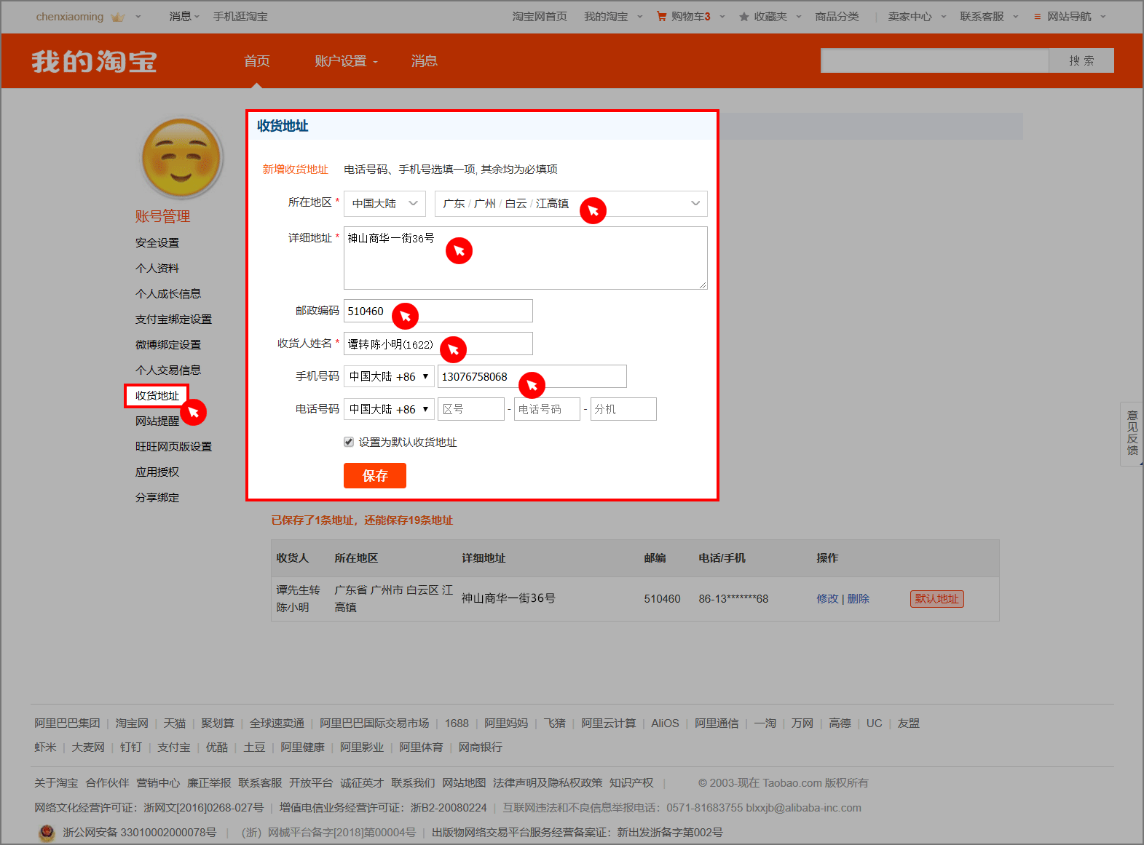Screen dimensions: 1144x845
Task: Click 修改 link in address row
Action: point(827,599)
